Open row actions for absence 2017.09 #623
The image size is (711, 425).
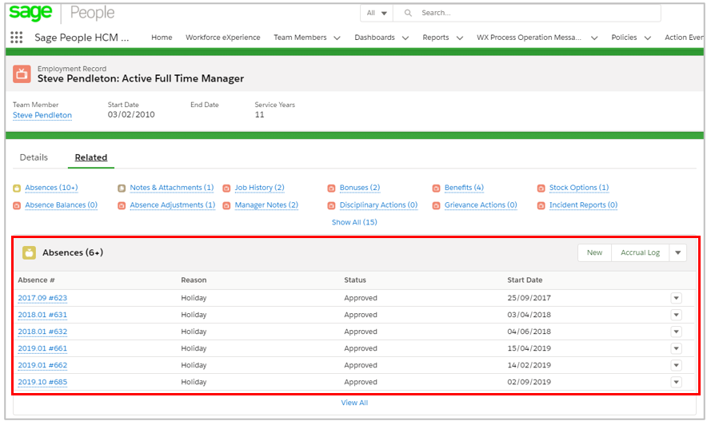pyautogui.click(x=676, y=298)
